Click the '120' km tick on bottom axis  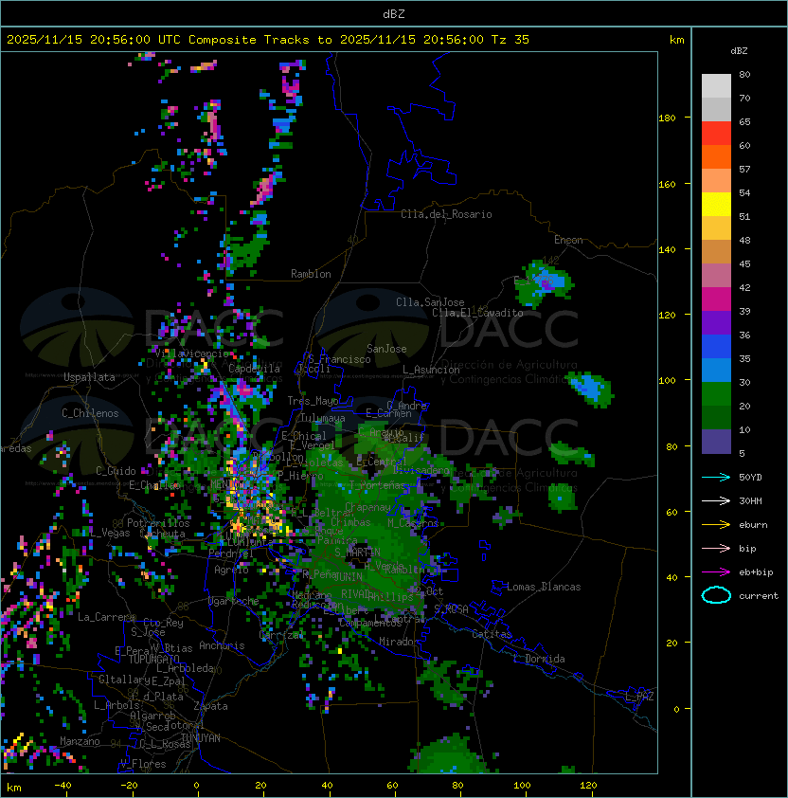pyautogui.click(x=588, y=786)
